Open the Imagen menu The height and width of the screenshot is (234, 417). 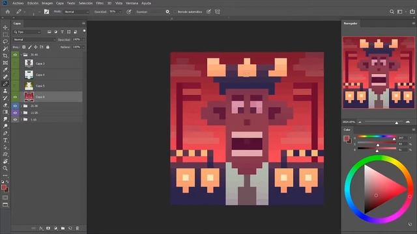pos(47,3)
